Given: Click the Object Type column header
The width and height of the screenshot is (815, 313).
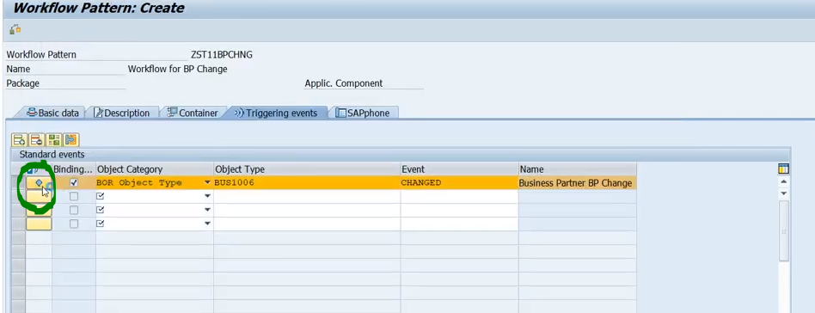Looking at the screenshot, I should pos(307,169).
